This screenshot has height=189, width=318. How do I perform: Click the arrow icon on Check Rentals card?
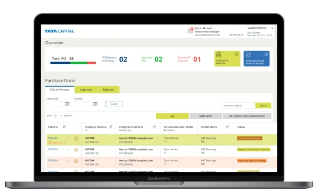tap(266, 54)
